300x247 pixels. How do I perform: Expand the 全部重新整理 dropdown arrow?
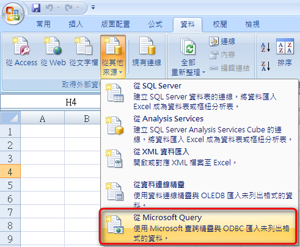203,73
